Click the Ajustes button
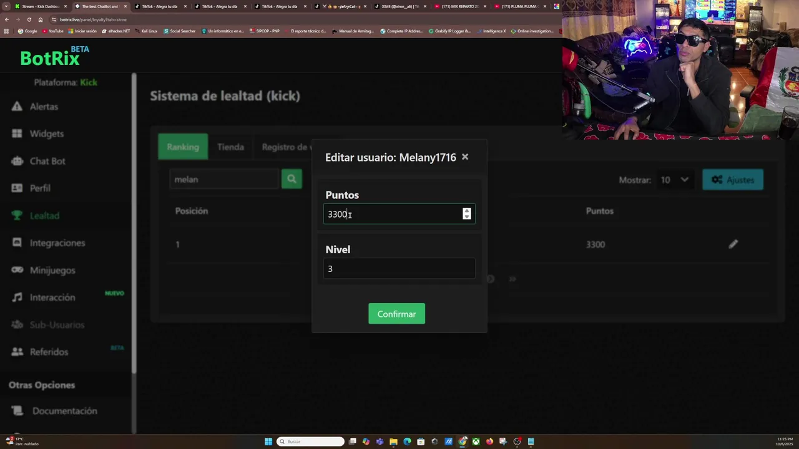Screen dimensions: 799x449 pyautogui.click(x=733, y=180)
